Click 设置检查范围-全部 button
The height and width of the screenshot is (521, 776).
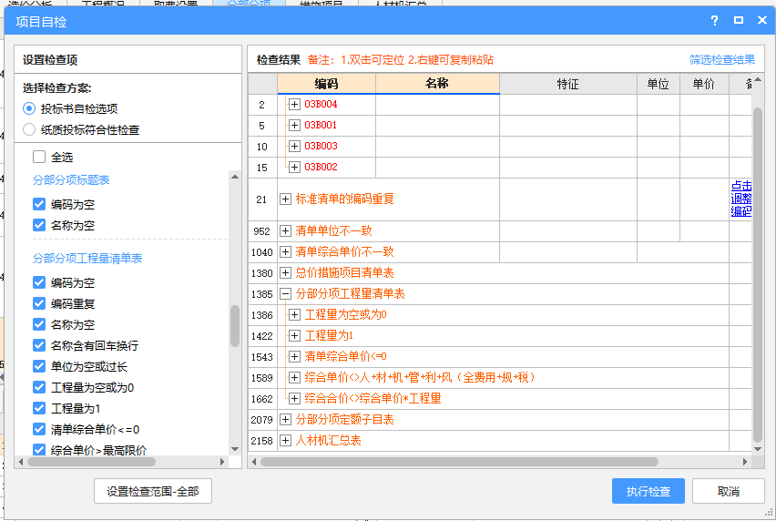click(153, 491)
